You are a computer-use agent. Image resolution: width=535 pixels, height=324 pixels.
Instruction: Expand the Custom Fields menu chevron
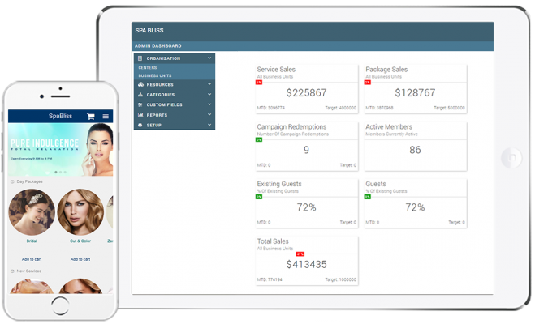coord(209,104)
